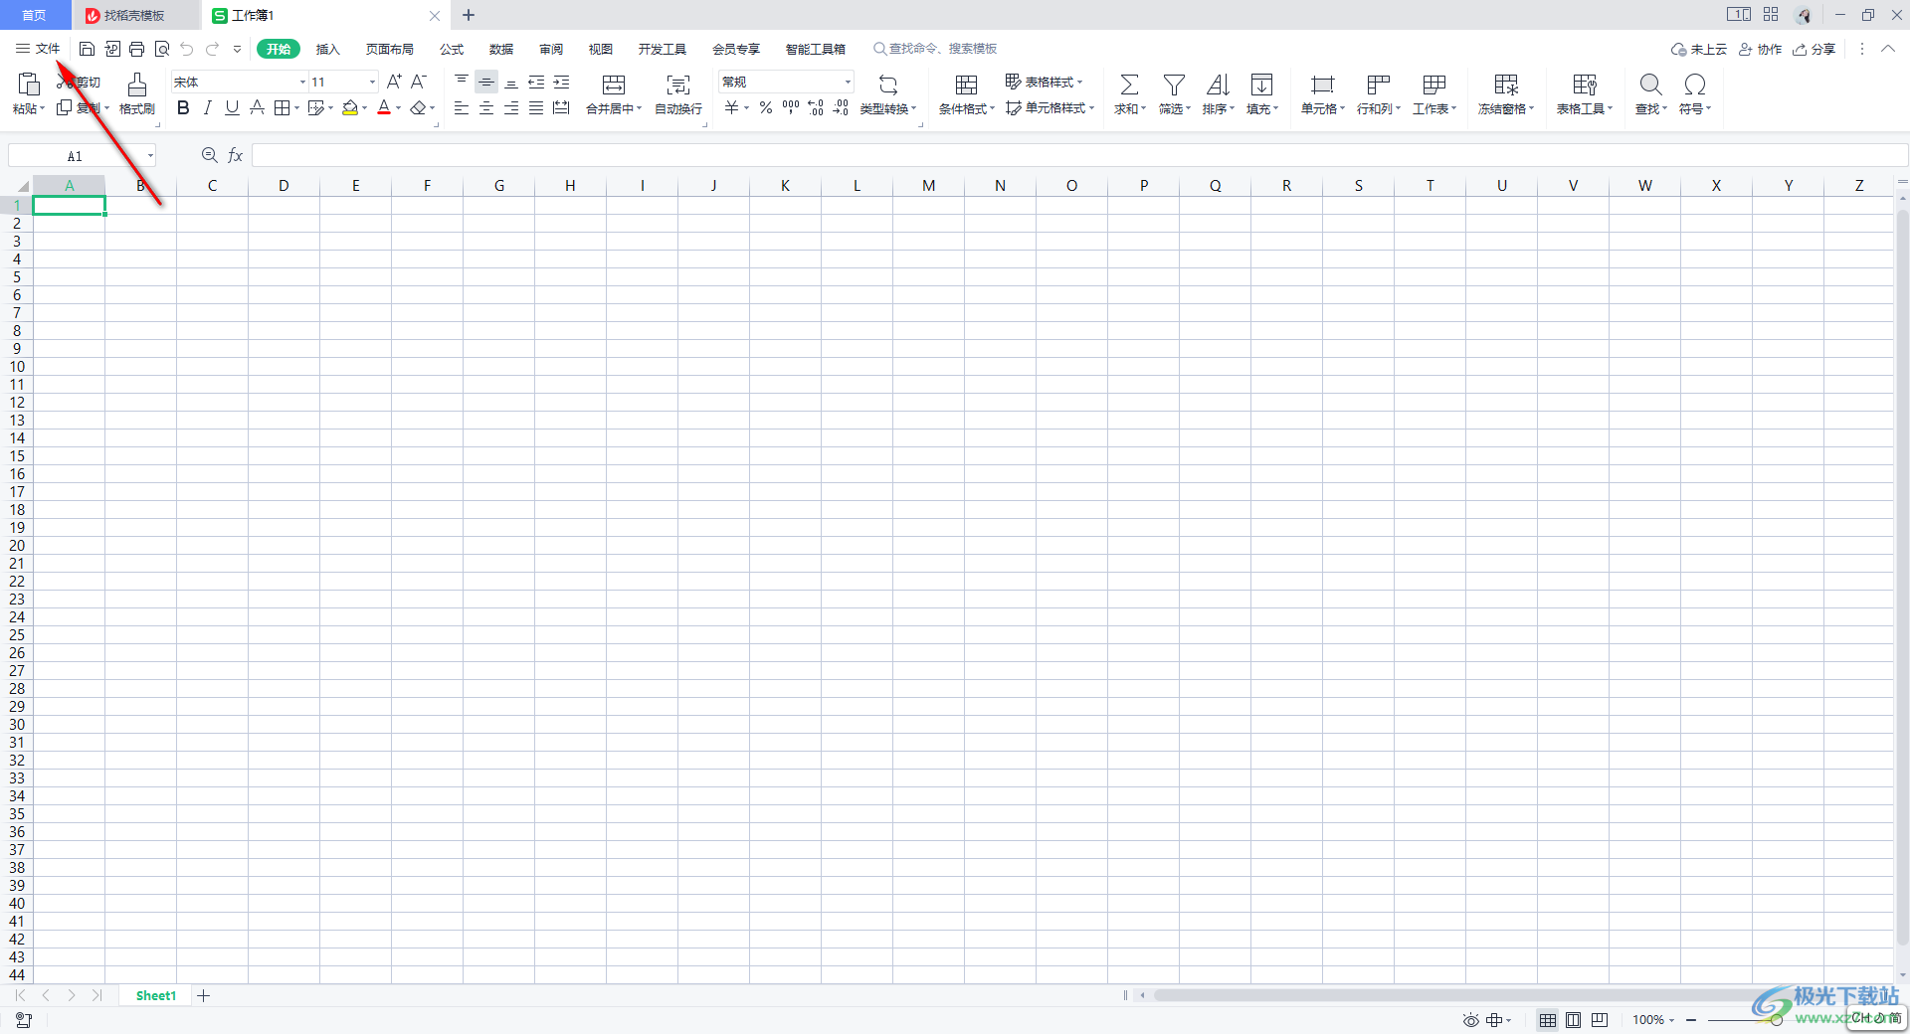The image size is (1910, 1034).
Task: Click the zoom slider handle
Action: pos(1776,1020)
